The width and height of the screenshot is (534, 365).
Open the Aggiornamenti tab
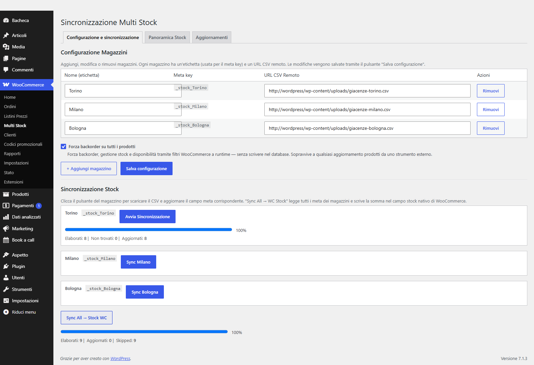212,37
